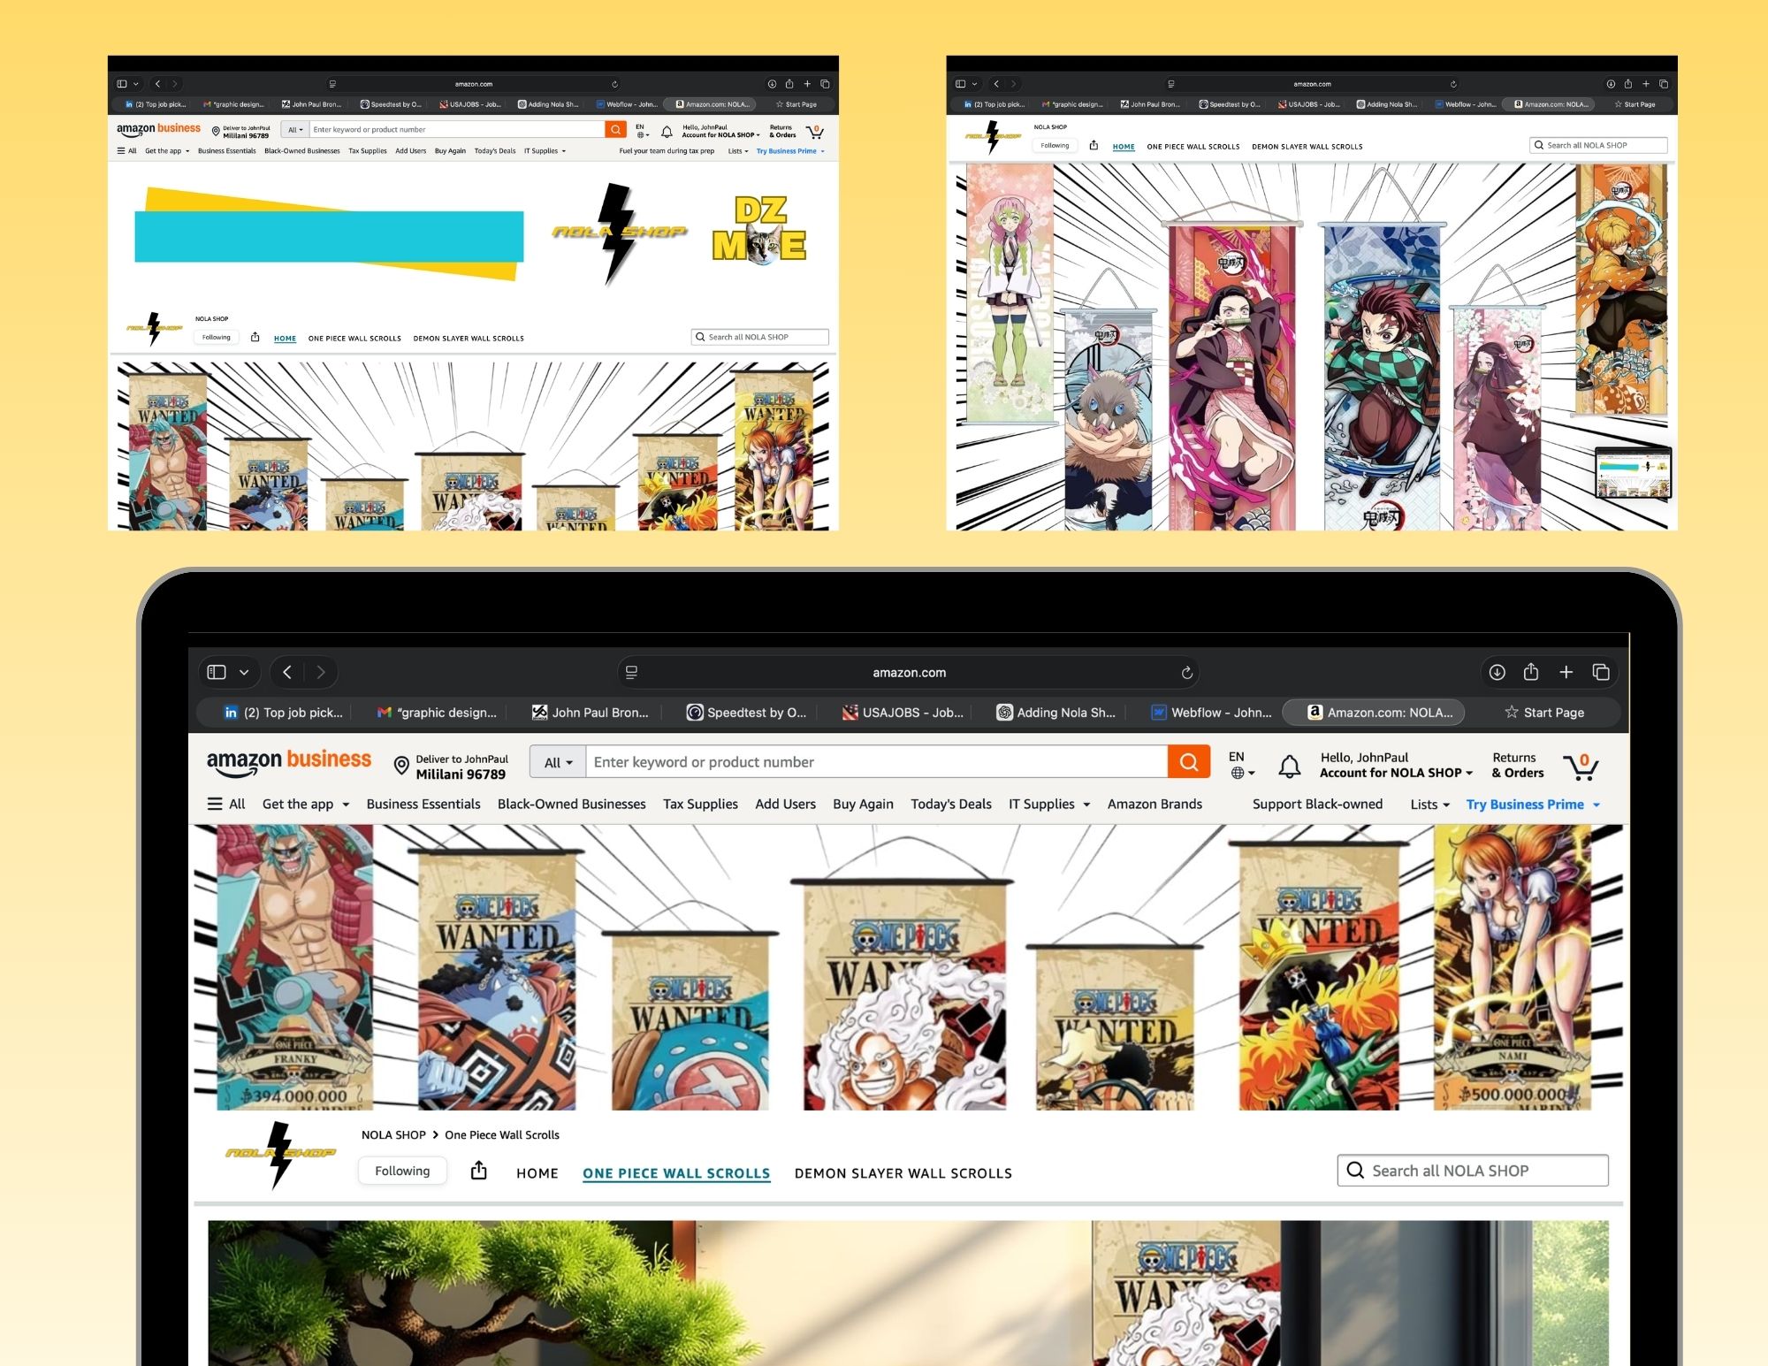Click Today's Deals link

click(x=950, y=805)
